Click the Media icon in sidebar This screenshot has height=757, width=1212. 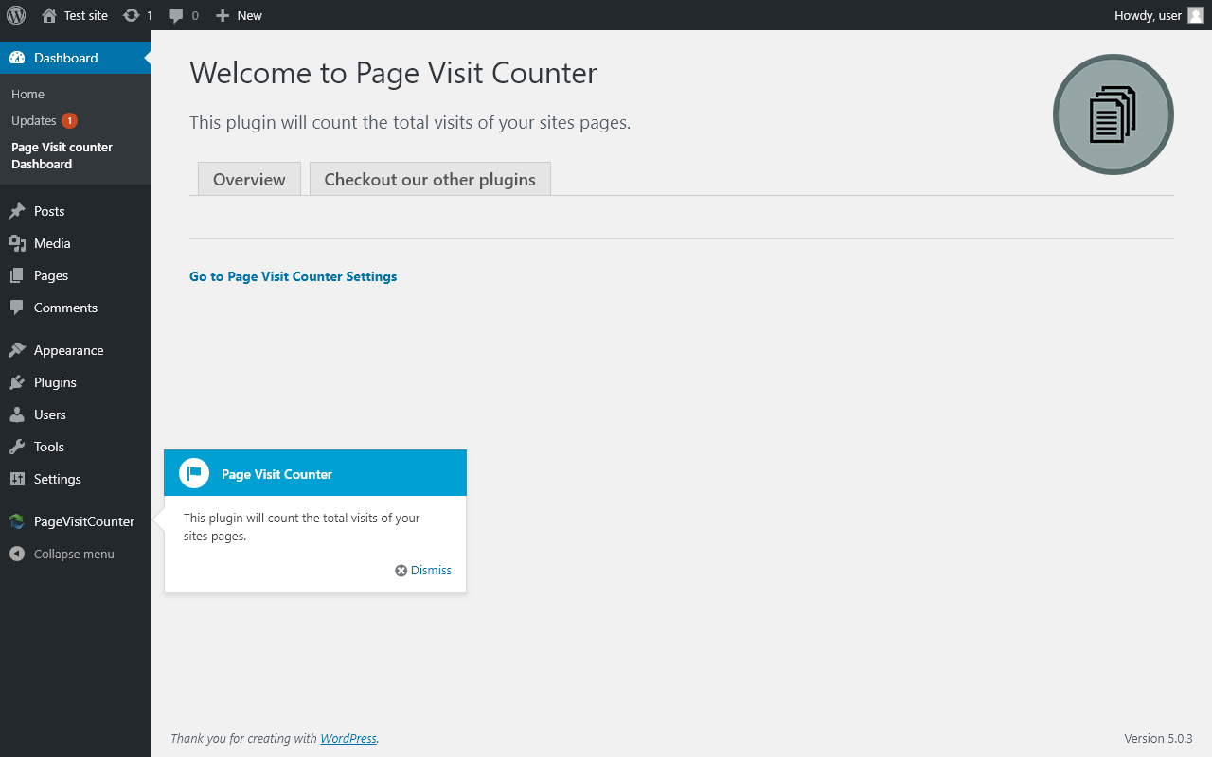pos(17,243)
